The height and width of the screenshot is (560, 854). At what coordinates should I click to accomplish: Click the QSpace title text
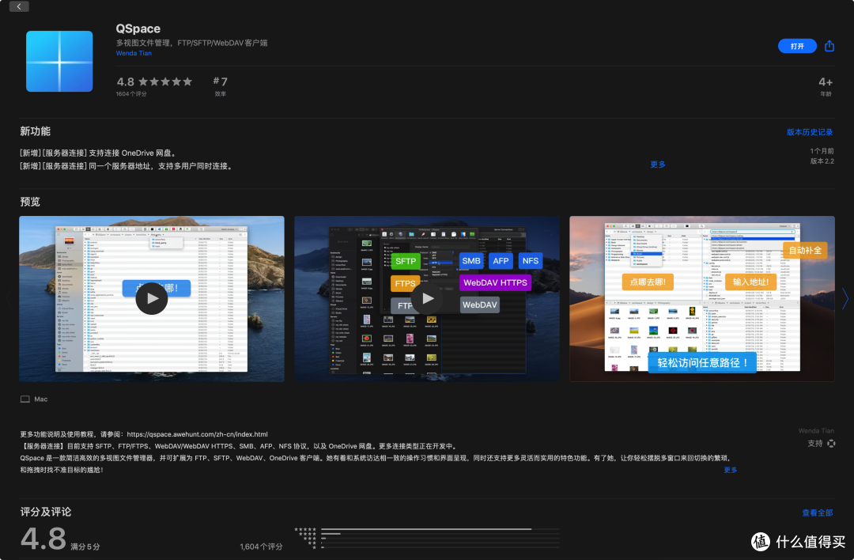coord(138,29)
